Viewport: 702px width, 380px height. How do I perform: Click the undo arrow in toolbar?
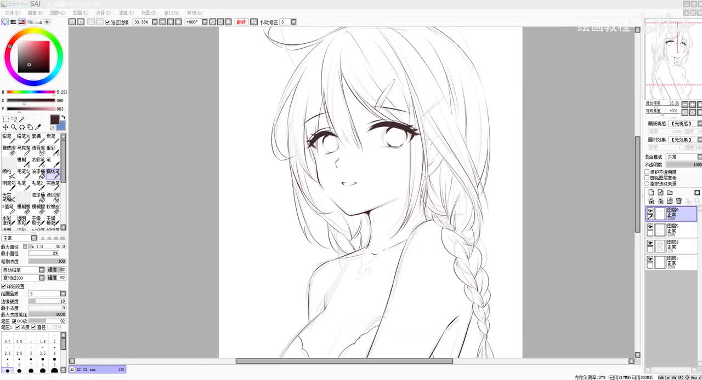click(72, 22)
